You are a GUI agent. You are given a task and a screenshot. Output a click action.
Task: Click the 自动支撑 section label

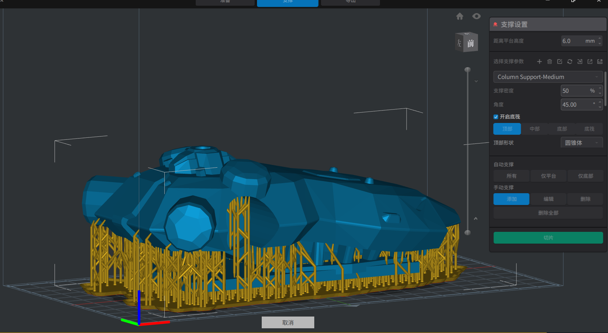[504, 165]
